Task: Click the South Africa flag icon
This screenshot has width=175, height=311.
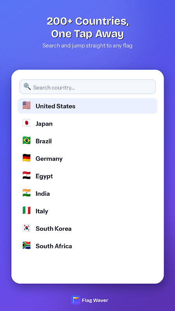Action: pos(26,245)
